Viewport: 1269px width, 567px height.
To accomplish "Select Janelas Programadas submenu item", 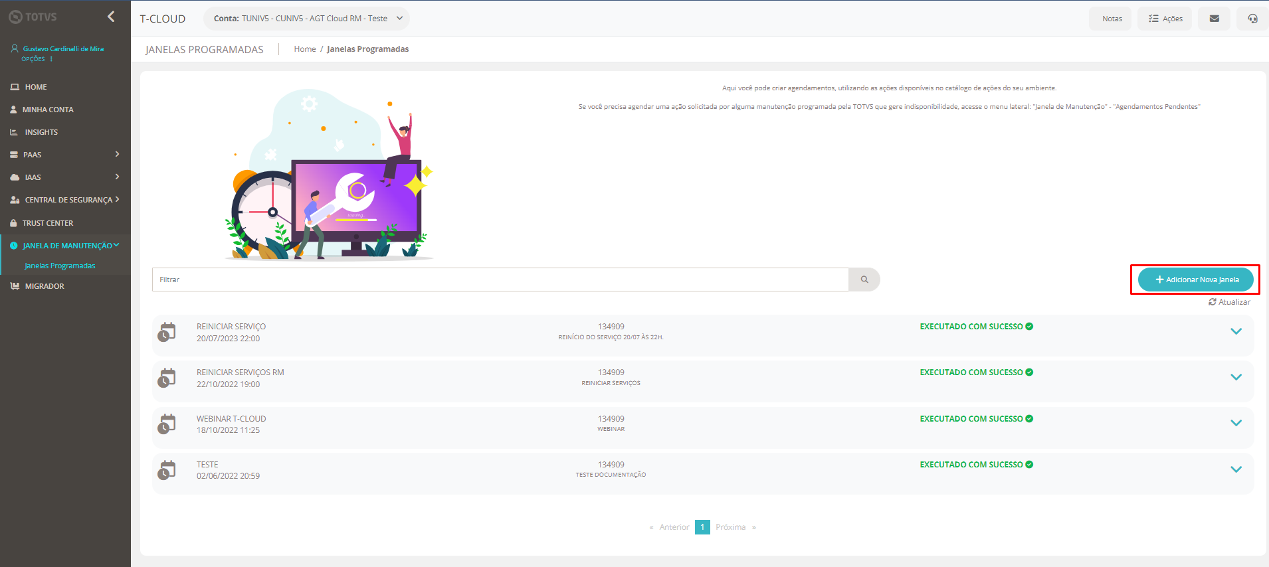I will click(60, 266).
